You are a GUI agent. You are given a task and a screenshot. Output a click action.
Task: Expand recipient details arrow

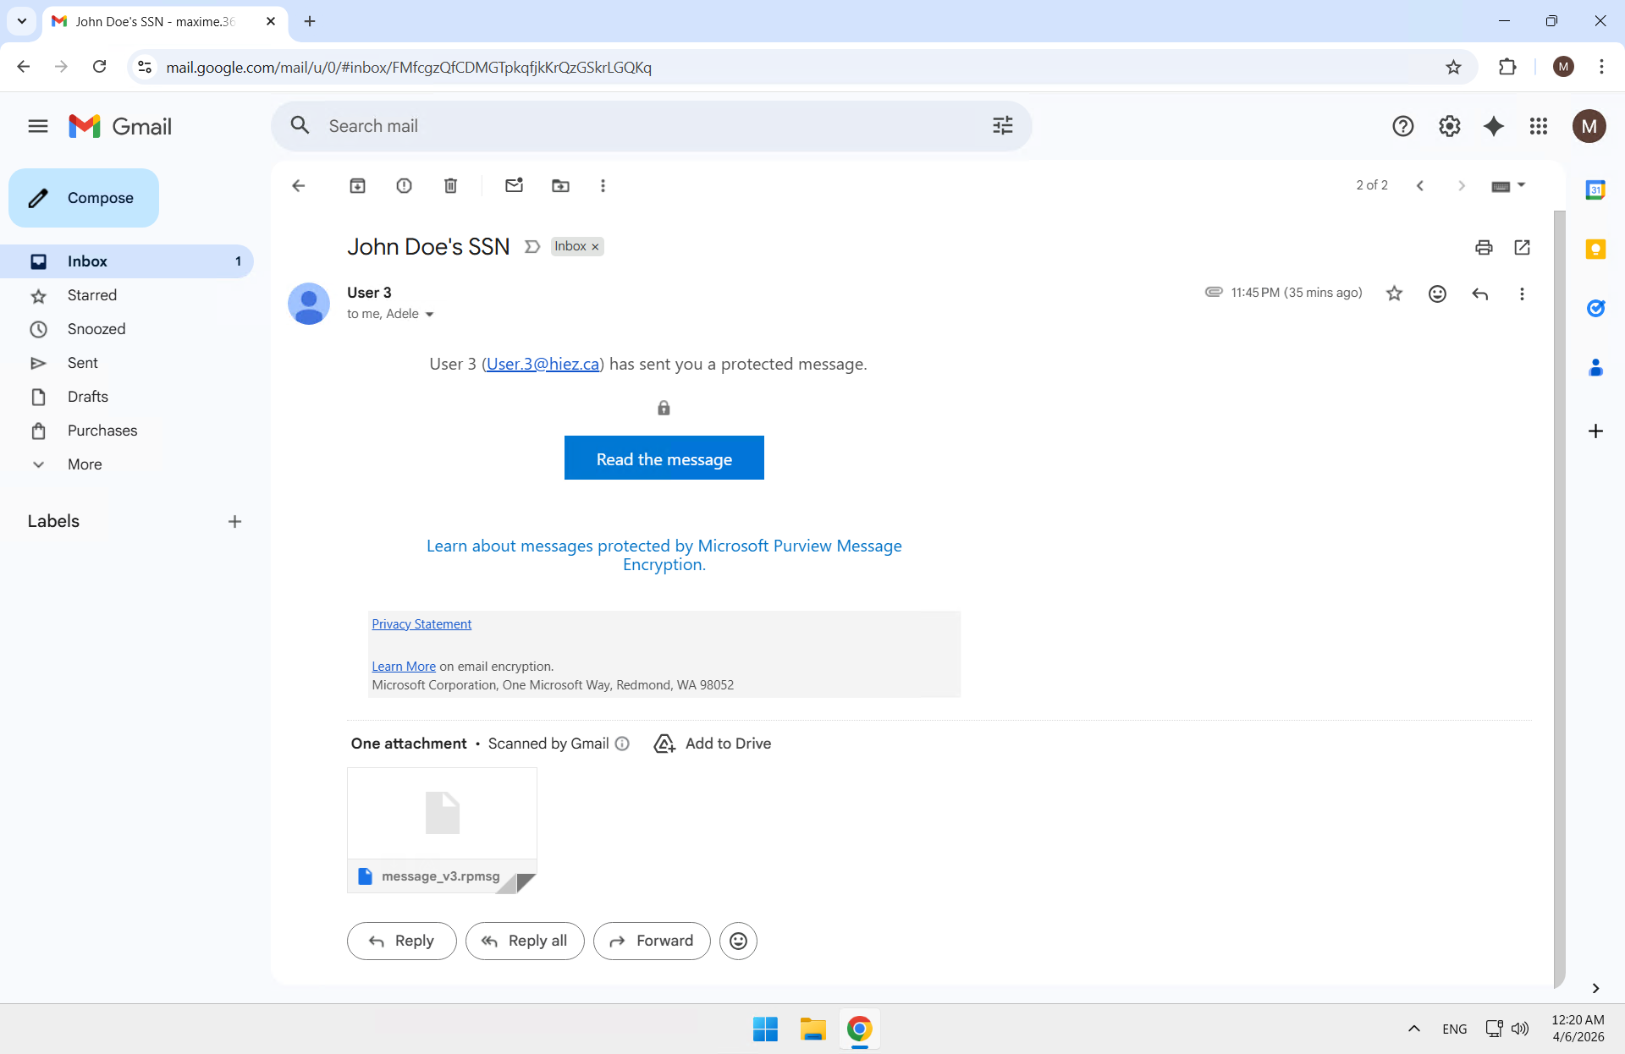429,315
